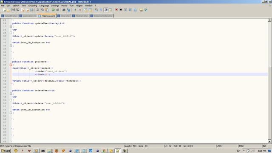Collapse the getUsers fold marker on line 39
The width and height of the screenshot is (272, 153).
[x=11, y=65]
